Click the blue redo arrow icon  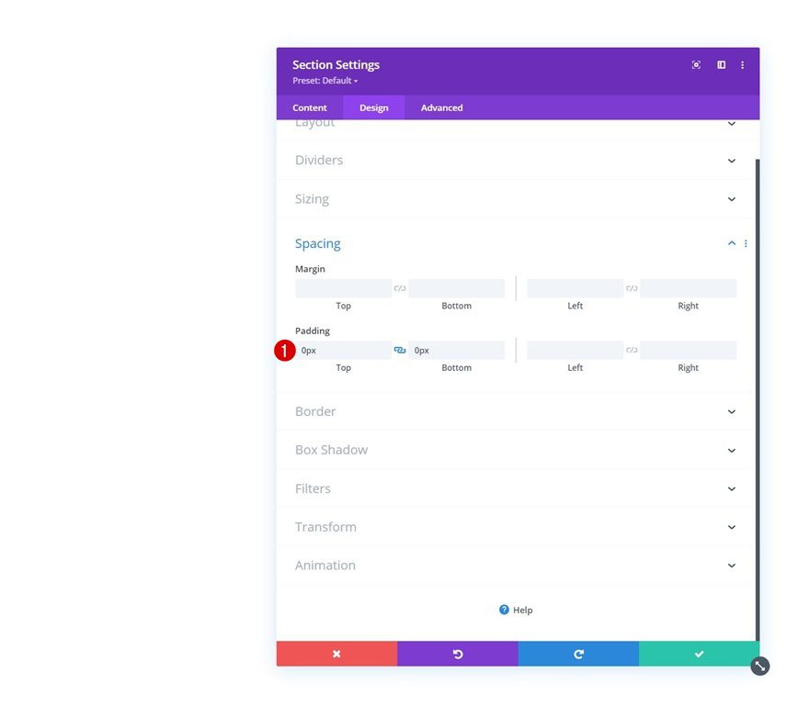point(578,654)
